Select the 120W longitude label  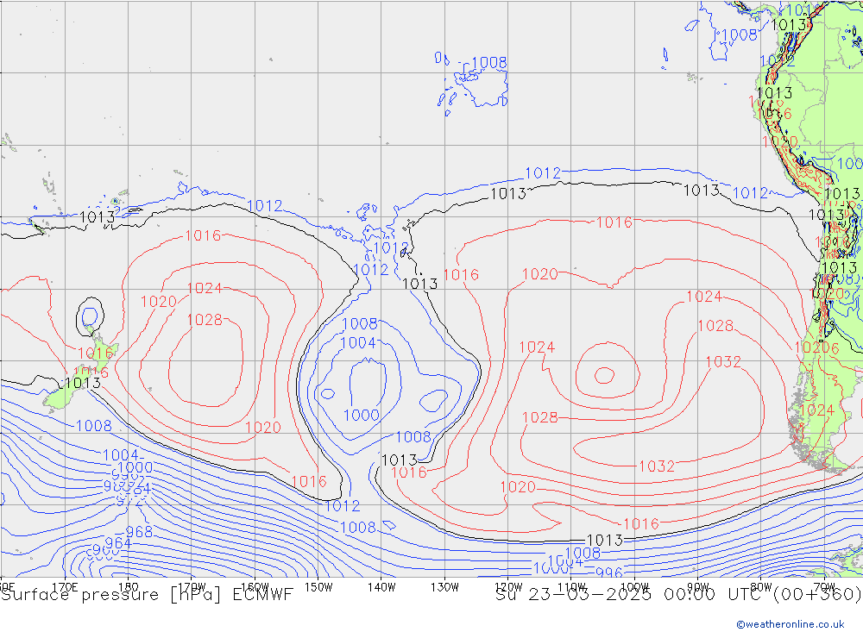508,587
